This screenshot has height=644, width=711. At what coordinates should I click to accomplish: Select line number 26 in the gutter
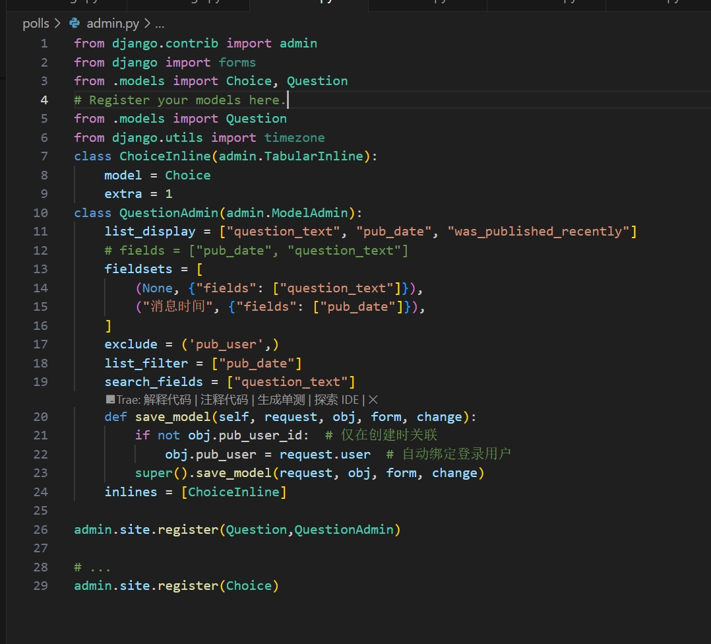pos(40,530)
